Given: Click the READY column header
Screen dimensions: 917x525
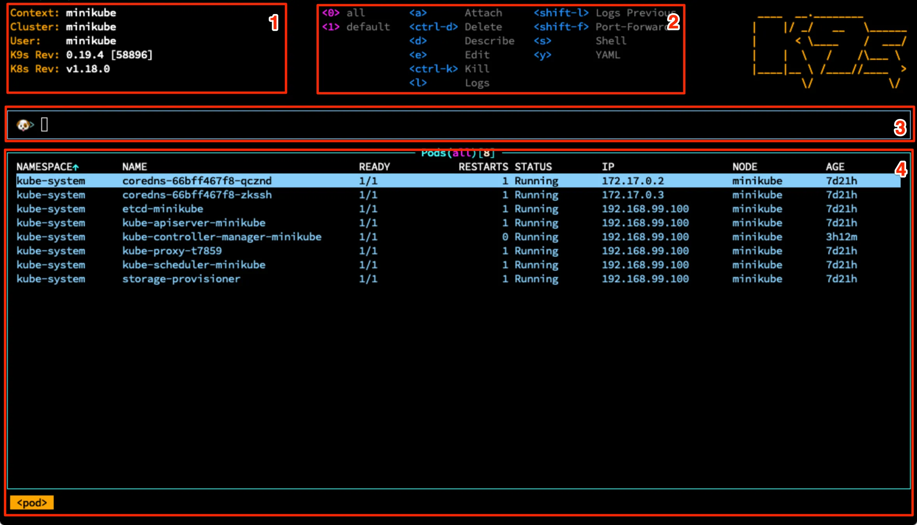Looking at the screenshot, I should coord(374,167).
